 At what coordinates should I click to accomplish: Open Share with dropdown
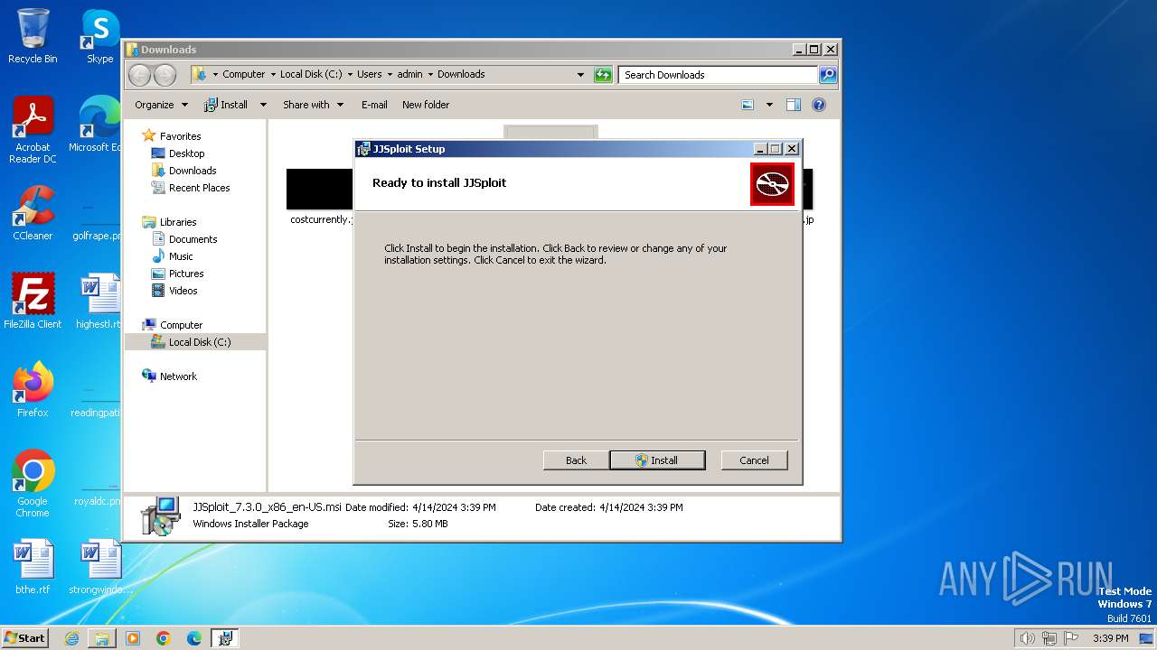pos(313,105)
